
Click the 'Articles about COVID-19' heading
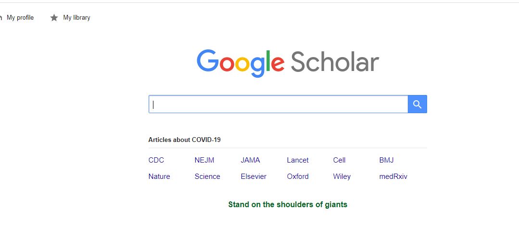point(184,140)
